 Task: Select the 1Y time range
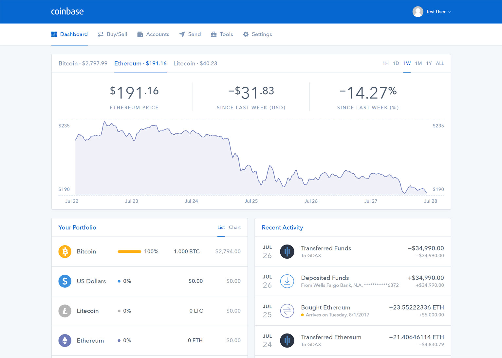(429, 63)
